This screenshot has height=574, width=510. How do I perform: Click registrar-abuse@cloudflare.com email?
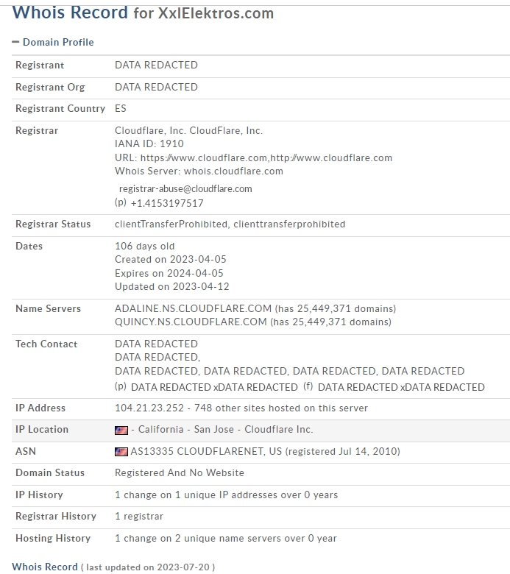coord(185,189)
